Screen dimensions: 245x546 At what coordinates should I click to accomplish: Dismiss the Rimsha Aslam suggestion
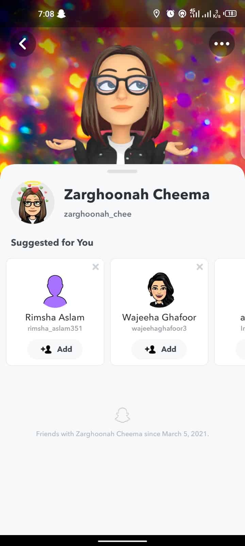pyautogui.click(x=96, y=267)
